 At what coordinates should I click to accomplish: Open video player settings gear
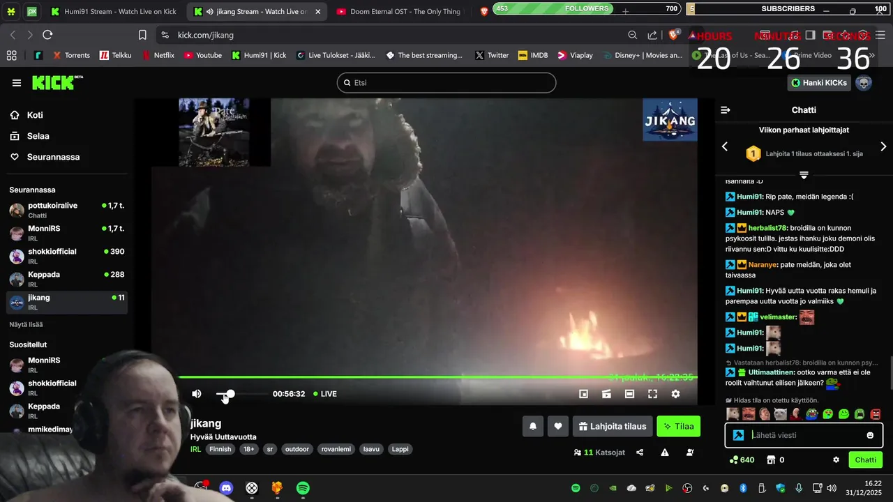pyautogui.click(x=675, y=394)
